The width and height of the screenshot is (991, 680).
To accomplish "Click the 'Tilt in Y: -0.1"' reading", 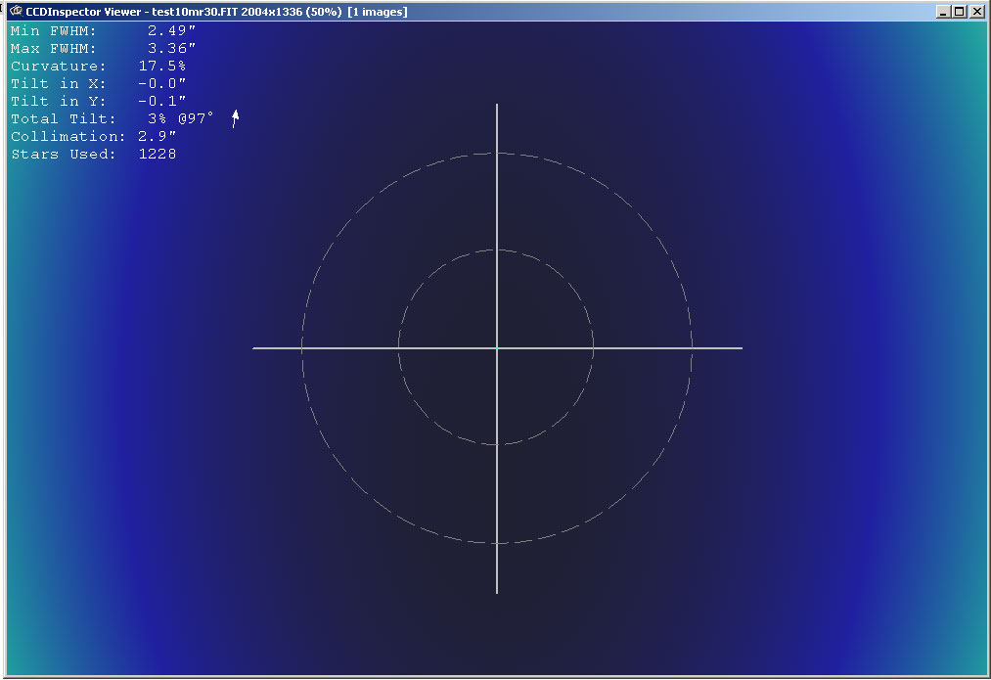I will pyautogui.click(x=98, y=101).
